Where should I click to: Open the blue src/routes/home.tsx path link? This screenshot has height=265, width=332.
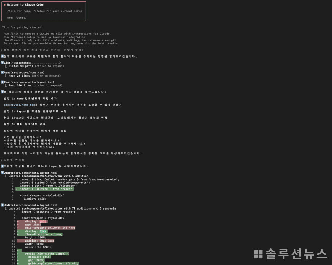point(19,105)
